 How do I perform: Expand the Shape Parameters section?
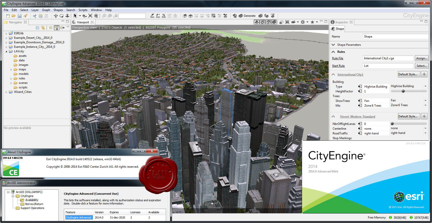(333, 45)
